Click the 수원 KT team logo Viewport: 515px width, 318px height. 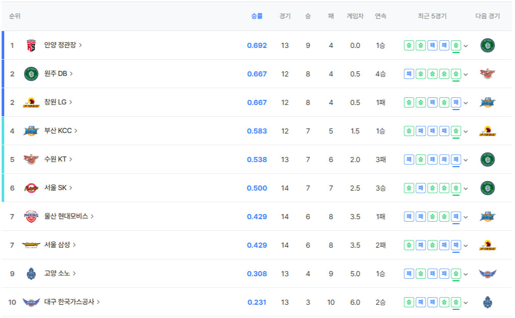pyautogui.click(x=31, y=160)
